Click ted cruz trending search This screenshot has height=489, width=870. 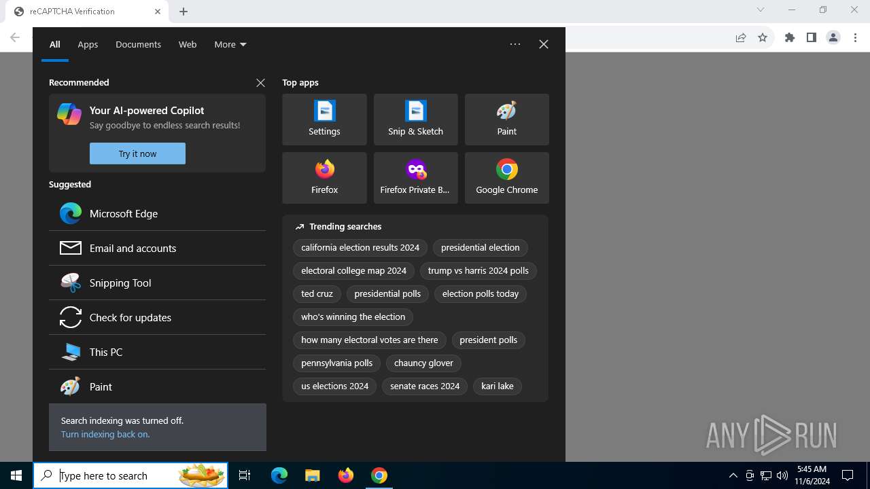(317, 294)
